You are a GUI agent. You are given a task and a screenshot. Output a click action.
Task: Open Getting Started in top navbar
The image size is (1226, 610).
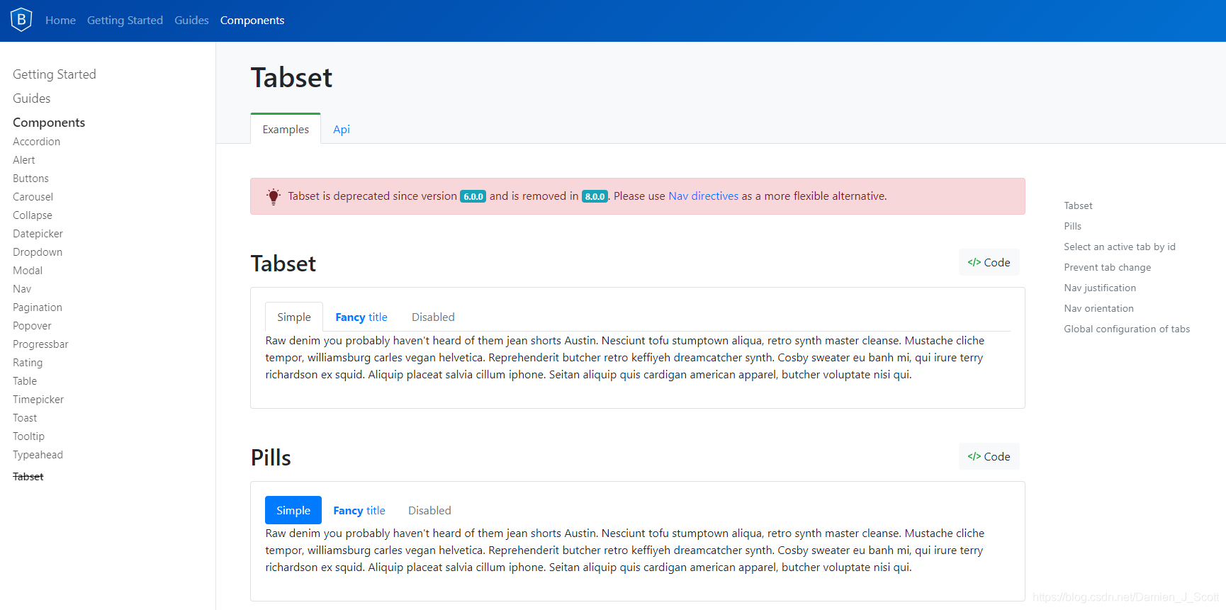(x=125, y=21)
